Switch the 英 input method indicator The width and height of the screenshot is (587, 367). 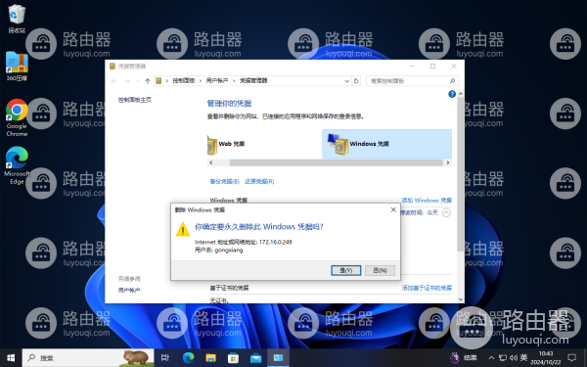523,358
